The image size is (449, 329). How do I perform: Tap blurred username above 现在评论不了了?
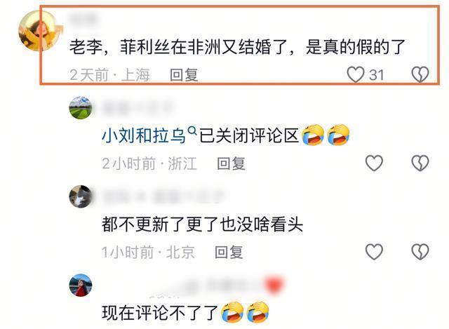pyautogui.click(x=216, y=286)
